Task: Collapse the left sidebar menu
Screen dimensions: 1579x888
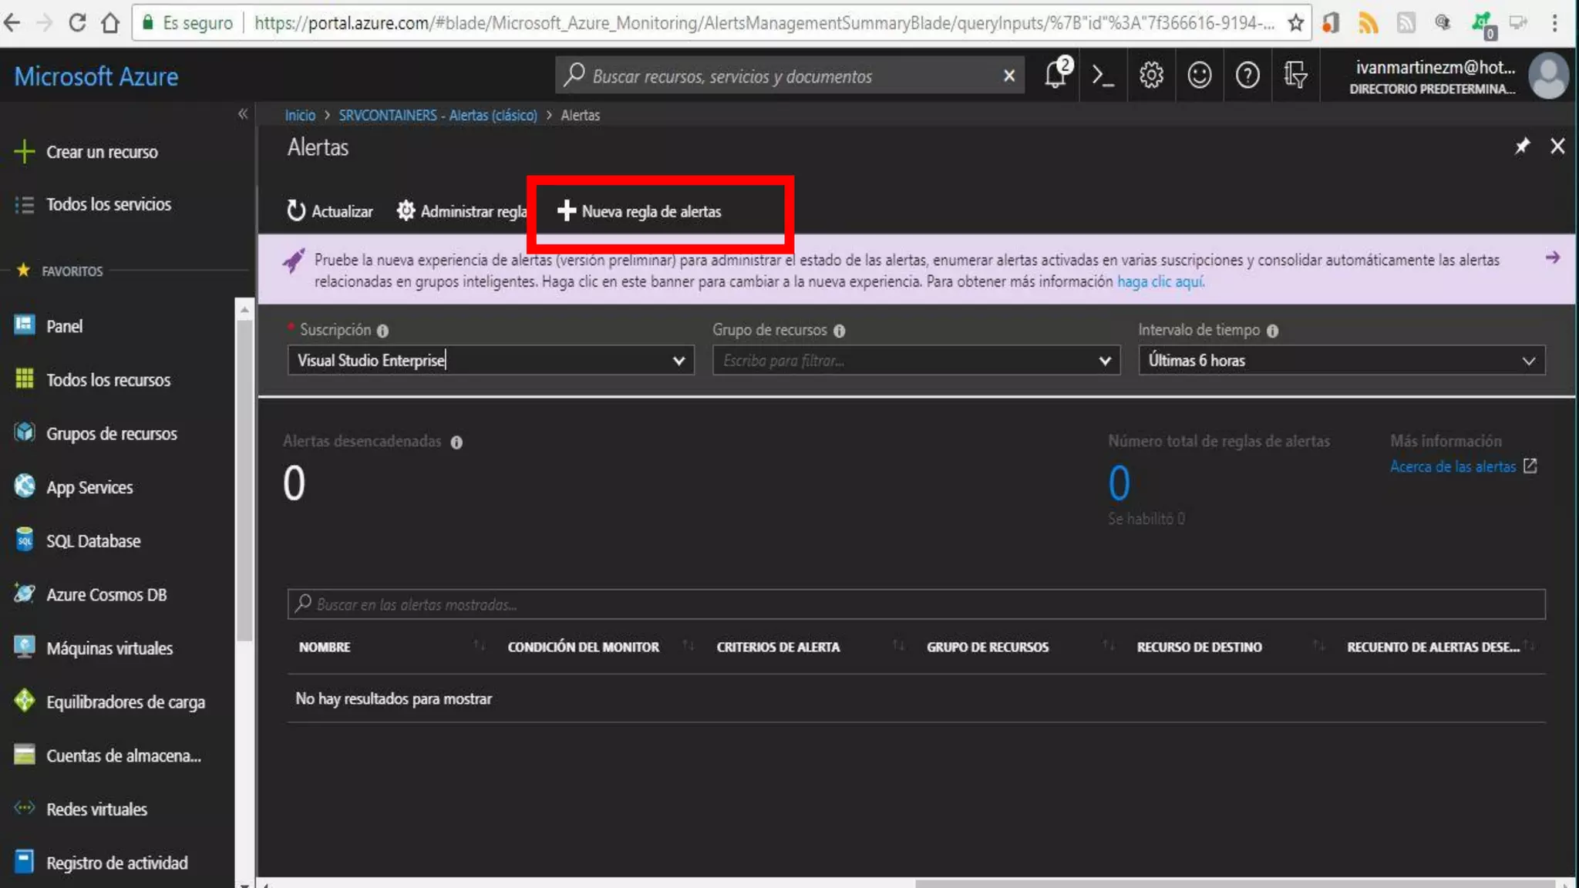Action: 243,114
